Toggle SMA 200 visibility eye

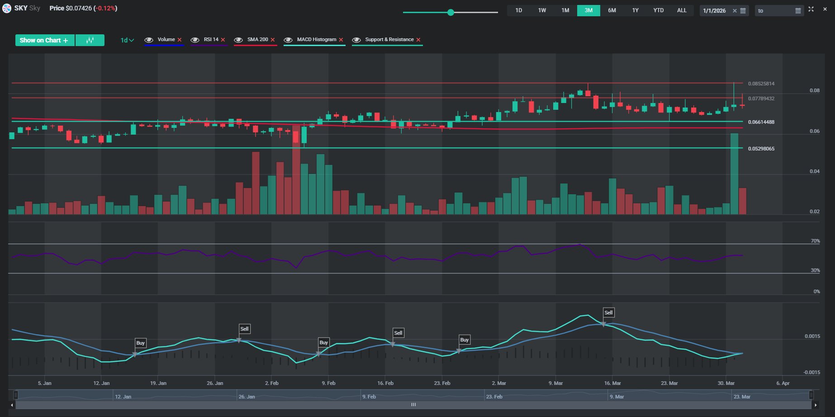click(x=238, y=40)
